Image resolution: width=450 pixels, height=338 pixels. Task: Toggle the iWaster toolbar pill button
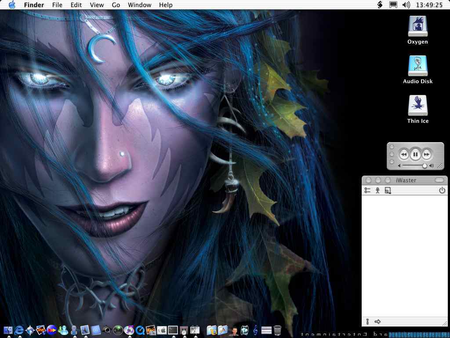tap(439, 180)
